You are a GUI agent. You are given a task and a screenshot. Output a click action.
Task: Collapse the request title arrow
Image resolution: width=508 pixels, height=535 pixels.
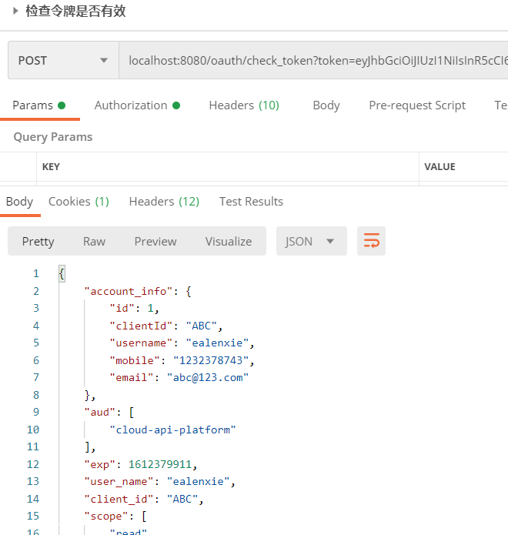[x=15, y=11]
